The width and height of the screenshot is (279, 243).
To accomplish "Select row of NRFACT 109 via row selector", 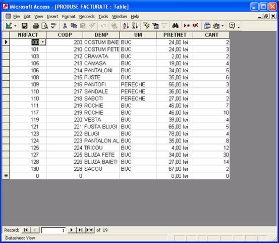I will tap(6, 84).
